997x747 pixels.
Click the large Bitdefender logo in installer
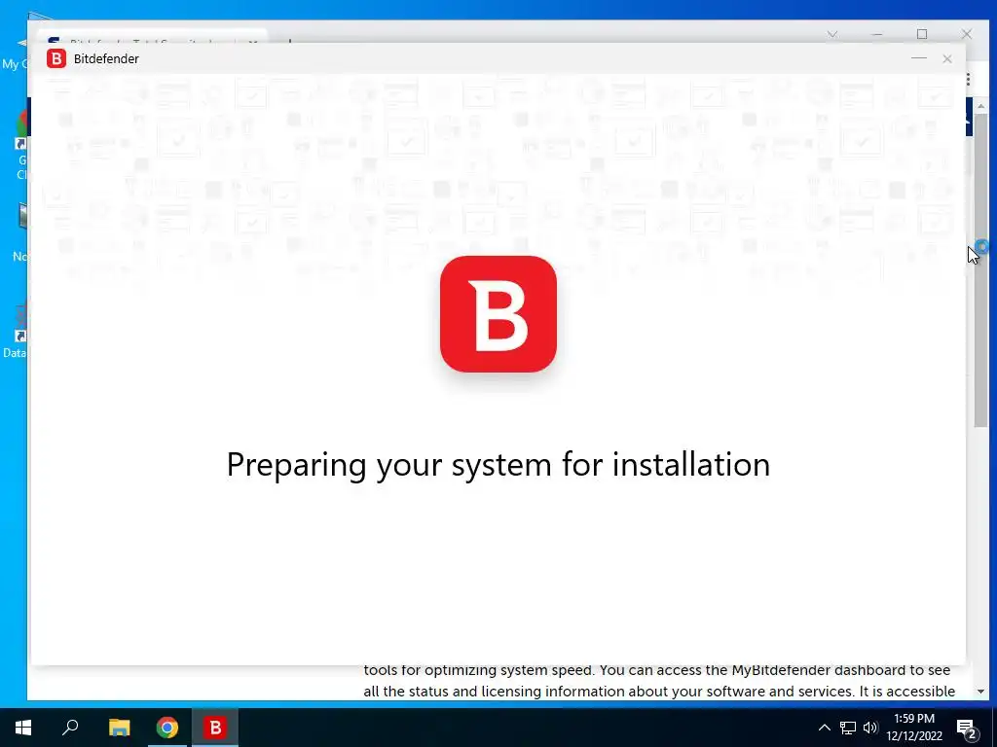tap(498, 314)
